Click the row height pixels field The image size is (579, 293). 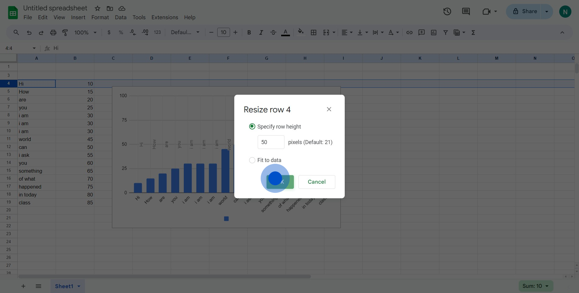[271, 142]
